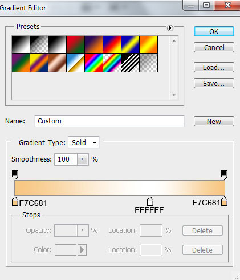Choose the Copper gradient preset
This screenshot has width=240, height=280.
(57, 63)
